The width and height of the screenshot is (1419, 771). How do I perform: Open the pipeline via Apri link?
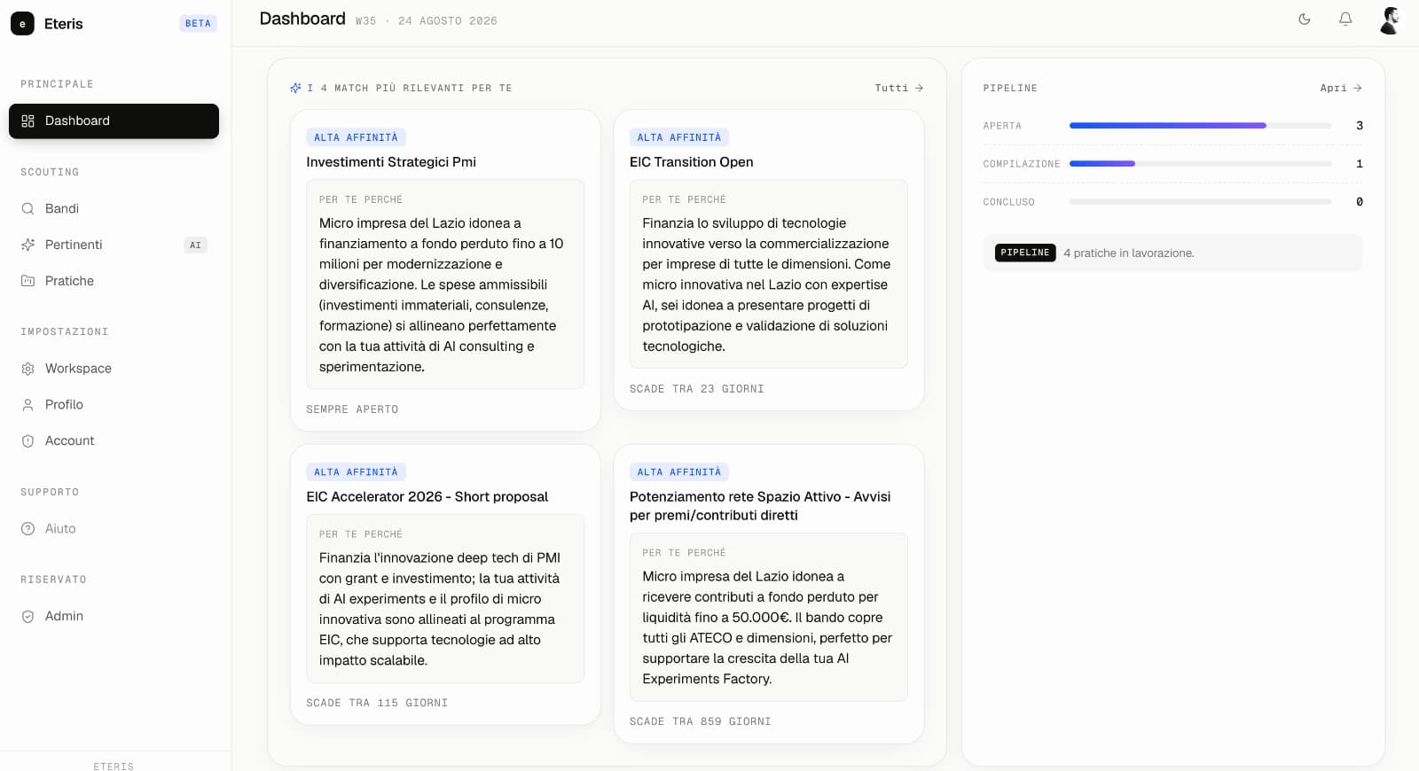[1341, 88]
